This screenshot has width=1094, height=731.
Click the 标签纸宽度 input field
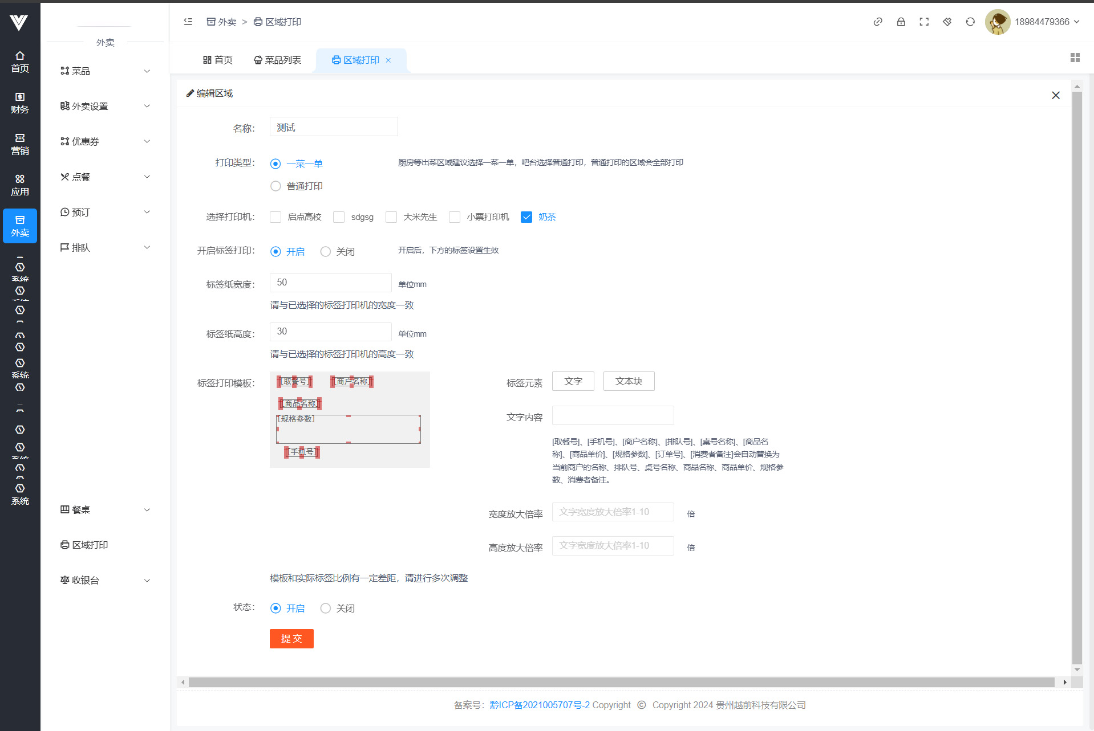(x=330, y=283)
